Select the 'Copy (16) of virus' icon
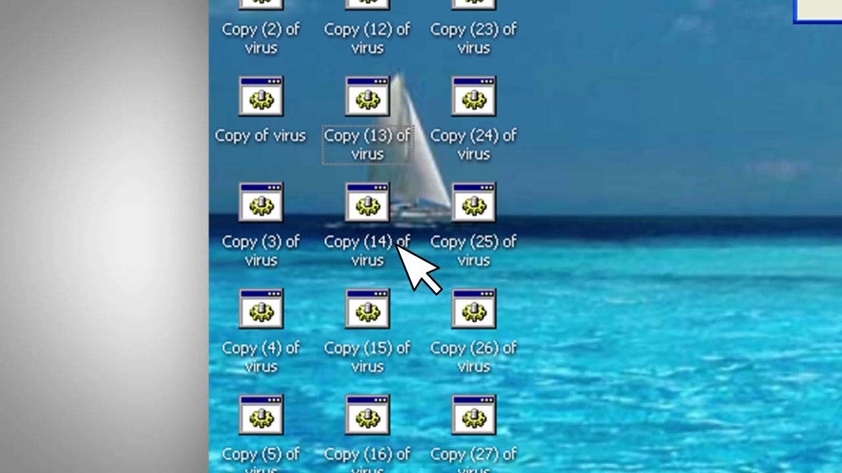 [x=367, y=416]
